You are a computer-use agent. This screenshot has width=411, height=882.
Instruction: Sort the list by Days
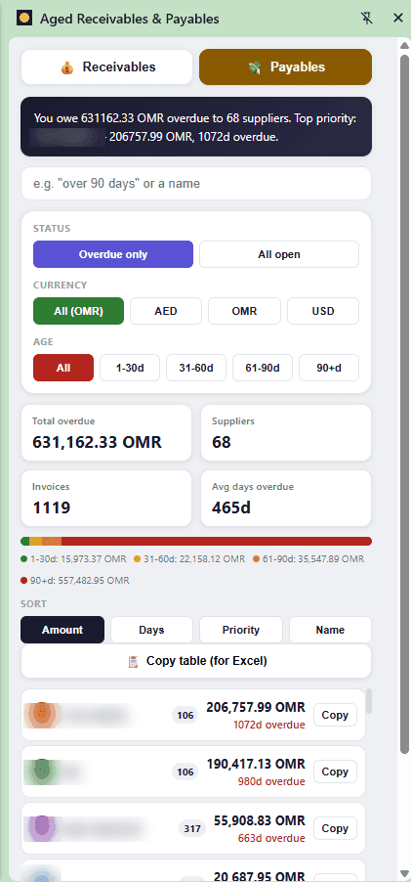[151, 630]
